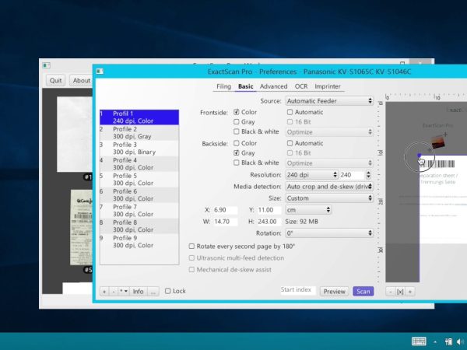The height and width of the screenshot is (350, 467).
Task: Open the Media detection dropdown
Action: pyautogui.click(x=329, y=187)
